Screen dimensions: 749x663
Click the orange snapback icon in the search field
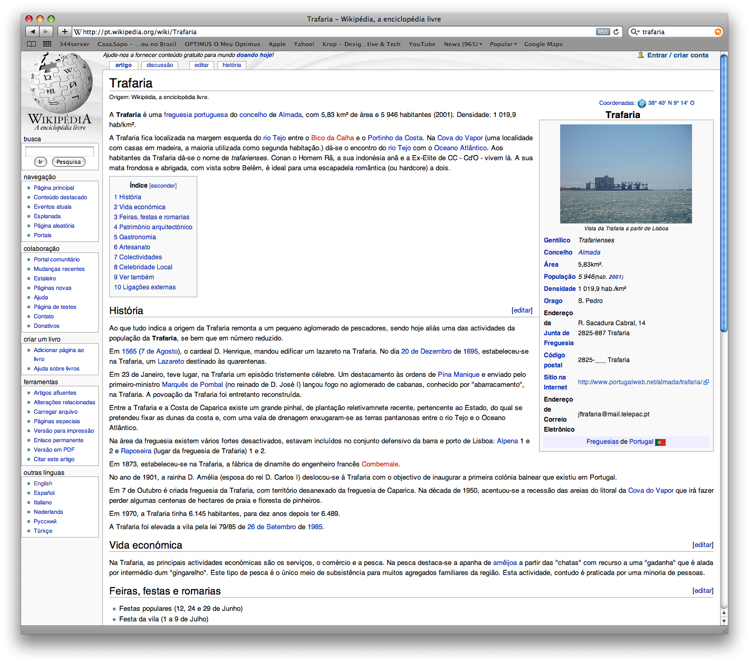coord(718,32)
